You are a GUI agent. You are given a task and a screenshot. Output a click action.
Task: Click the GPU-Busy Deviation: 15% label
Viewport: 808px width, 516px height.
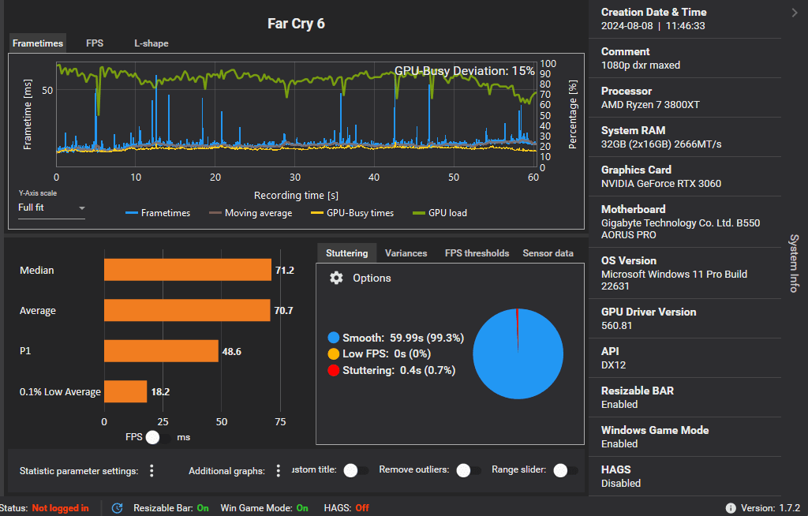464,71
